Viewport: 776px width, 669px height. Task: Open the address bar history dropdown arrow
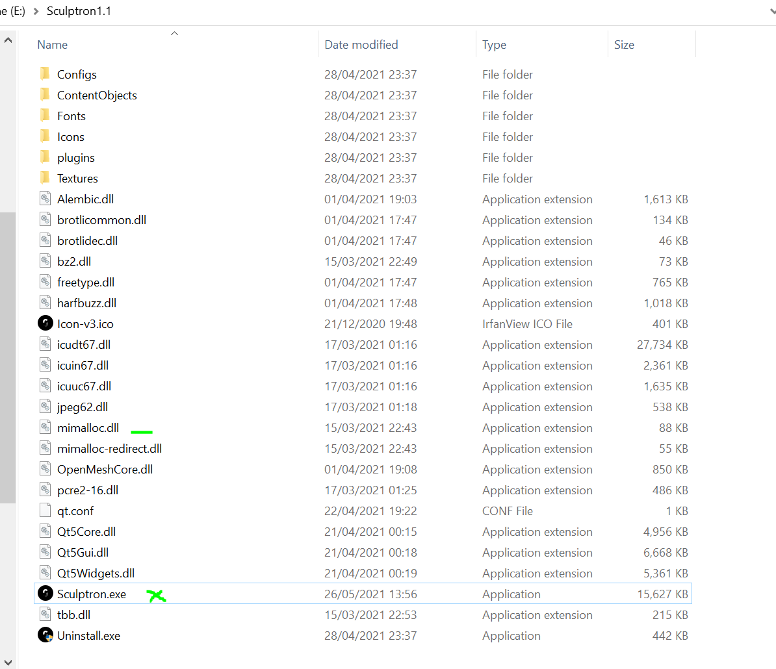(x=772, y=11)
